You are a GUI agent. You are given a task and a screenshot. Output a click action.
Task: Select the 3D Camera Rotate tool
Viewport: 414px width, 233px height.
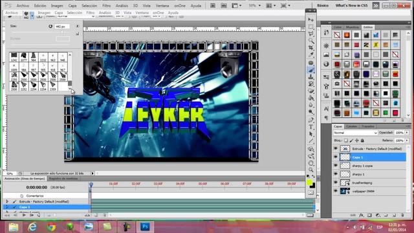tap(311, 156)
